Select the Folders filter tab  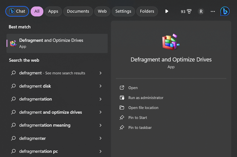pyautogui.click(x=147, y=11)
